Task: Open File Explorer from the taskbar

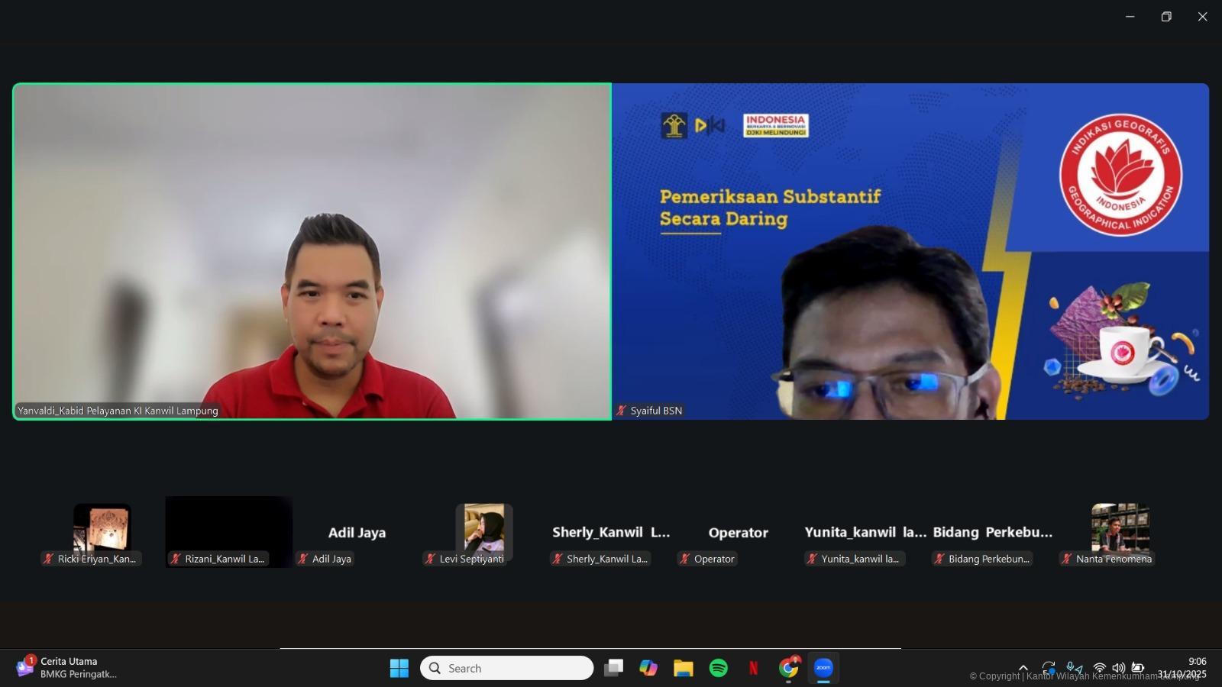Action: (683, 668)
